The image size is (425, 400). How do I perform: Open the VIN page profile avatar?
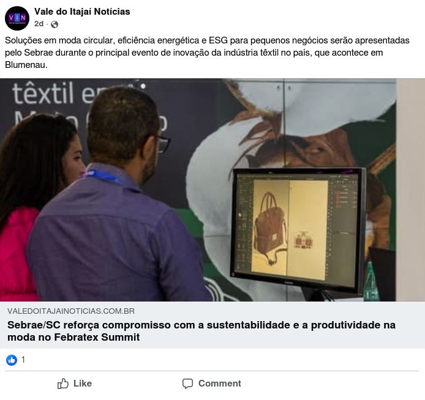tap(17, 18)
